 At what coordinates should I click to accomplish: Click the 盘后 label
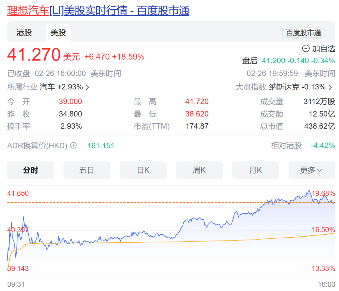pyautogui.click(x=250, y=61)
